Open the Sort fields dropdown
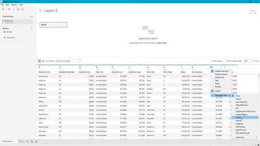 (68, 61)
